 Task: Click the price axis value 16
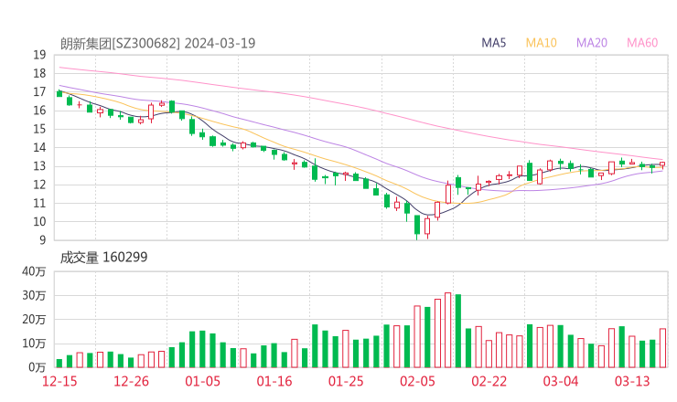[x=39, y=111]
